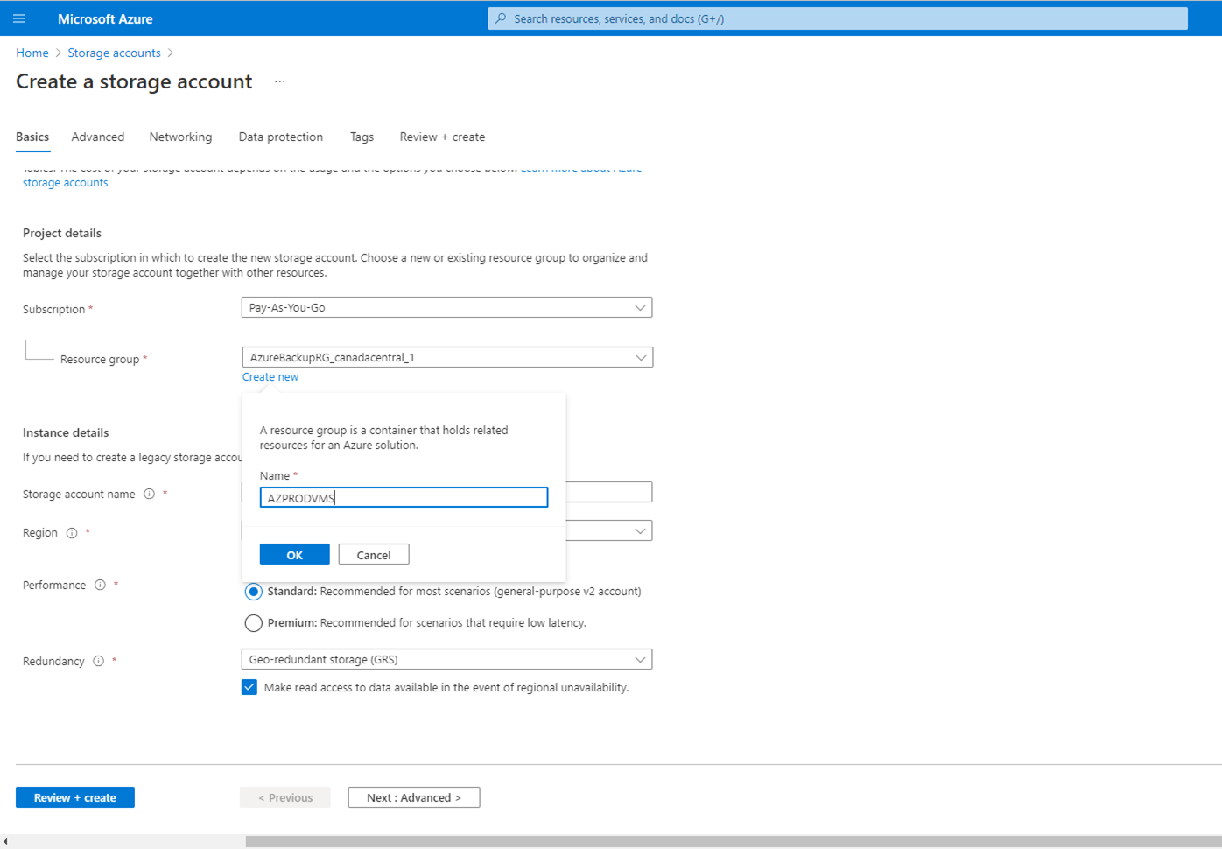Open the Networking tab
Image resolution: width=1222 pixels, height=849 pixels.
click(x=180, y=137)
